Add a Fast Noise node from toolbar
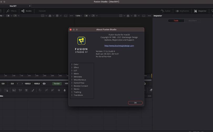The height and width of the screenshot is (132, 213). pyautogui.click(x=20, y=90)
